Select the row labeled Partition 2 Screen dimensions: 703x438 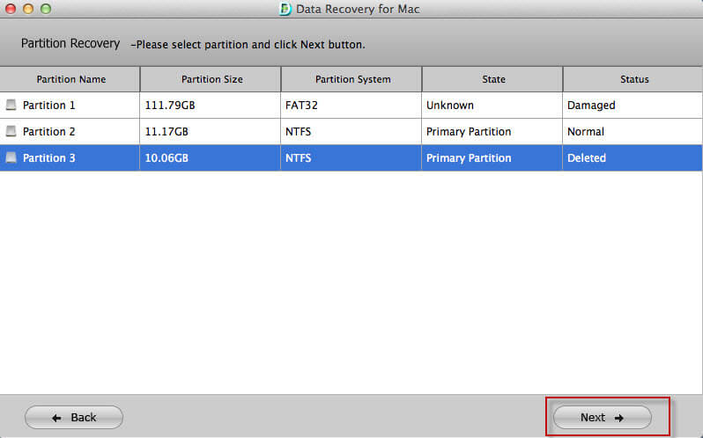[x=351, y=132]
